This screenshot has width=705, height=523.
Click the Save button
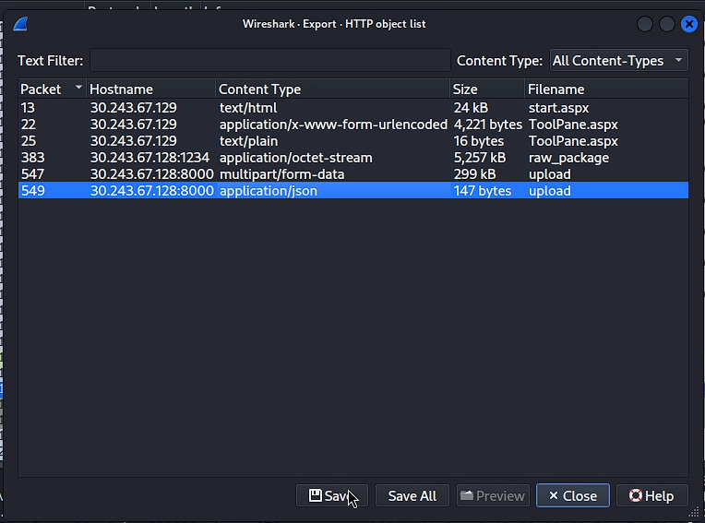point(332,495)
